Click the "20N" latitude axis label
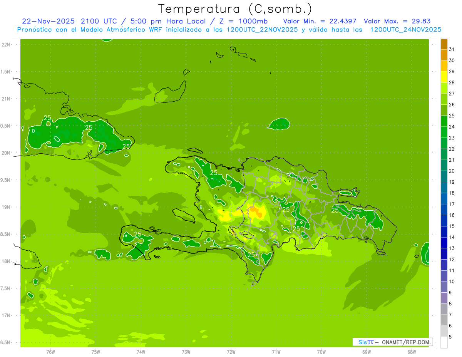 [6, 153]
